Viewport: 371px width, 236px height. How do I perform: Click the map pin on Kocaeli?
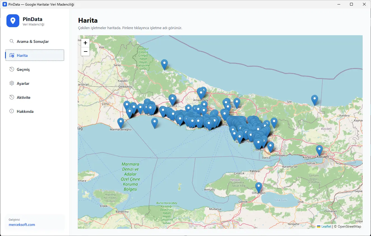click(319, 151)
